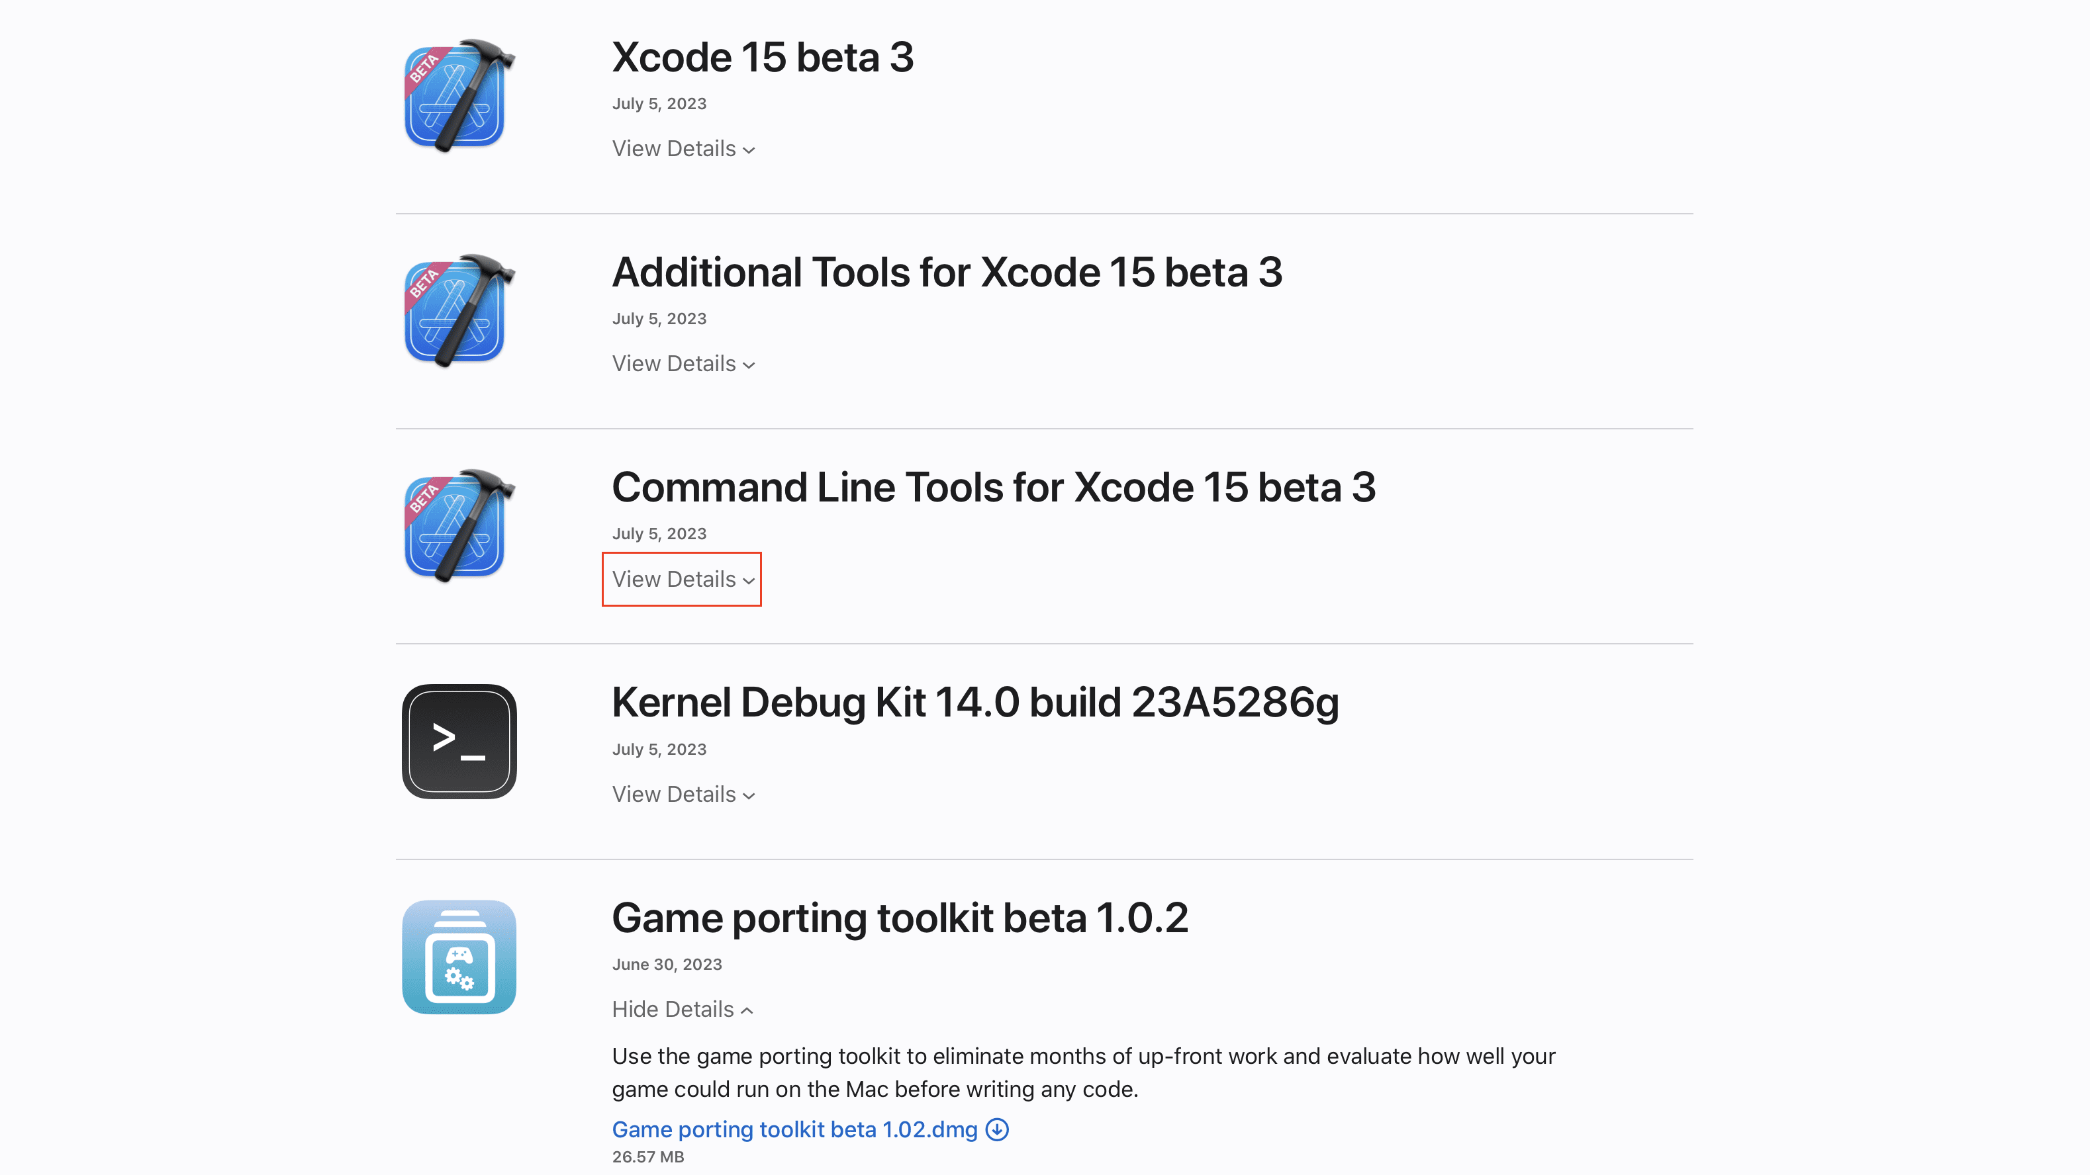Viewport: 2090px width, 1175px height.
Task: Click the June 30, 2023 date label
Action: coord(667,965)
